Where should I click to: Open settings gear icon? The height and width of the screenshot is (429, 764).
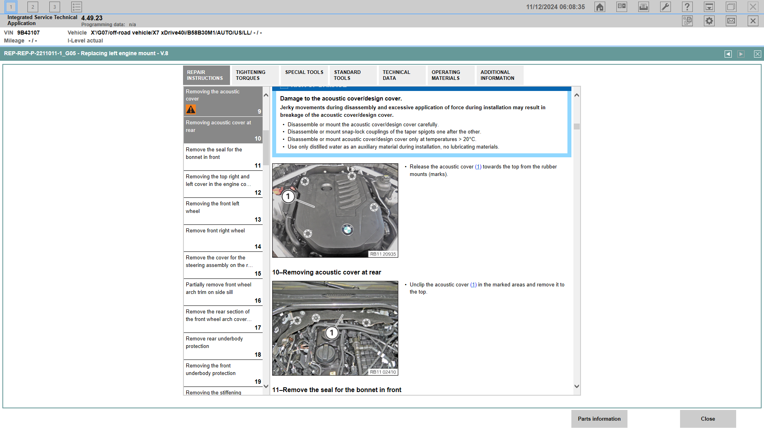coord(709,21)
